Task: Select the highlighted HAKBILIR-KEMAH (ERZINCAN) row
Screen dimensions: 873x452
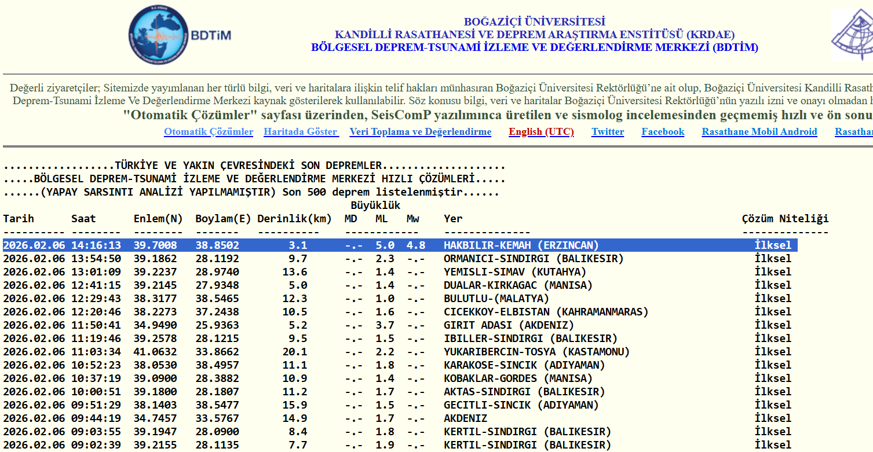Action: 521,245
